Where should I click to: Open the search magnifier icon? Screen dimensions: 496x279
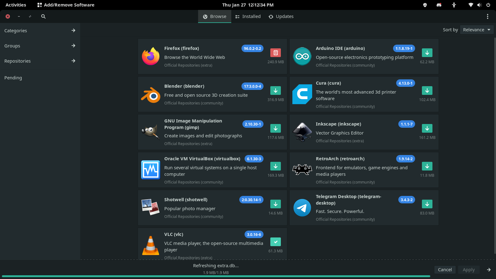[x=43, y=16]
